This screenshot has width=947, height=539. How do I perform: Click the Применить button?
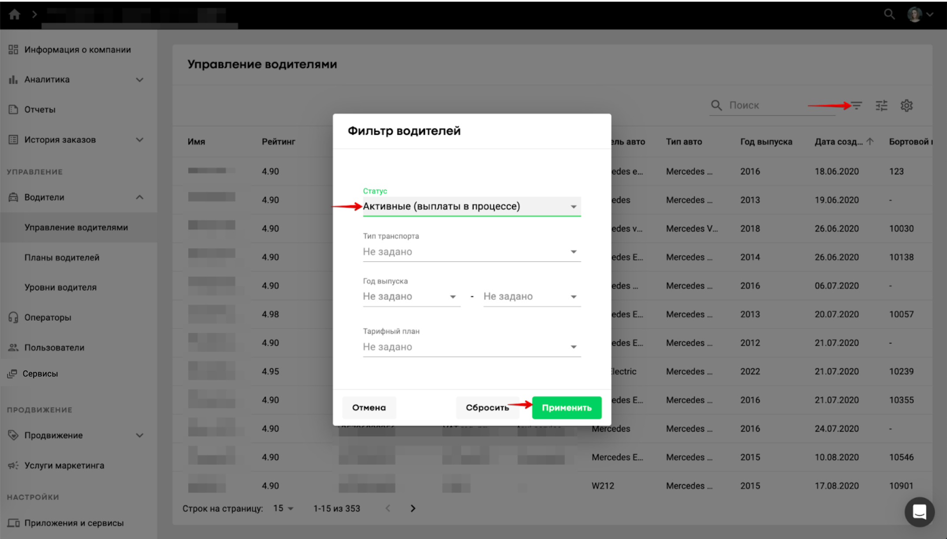[x=567, y=408]
